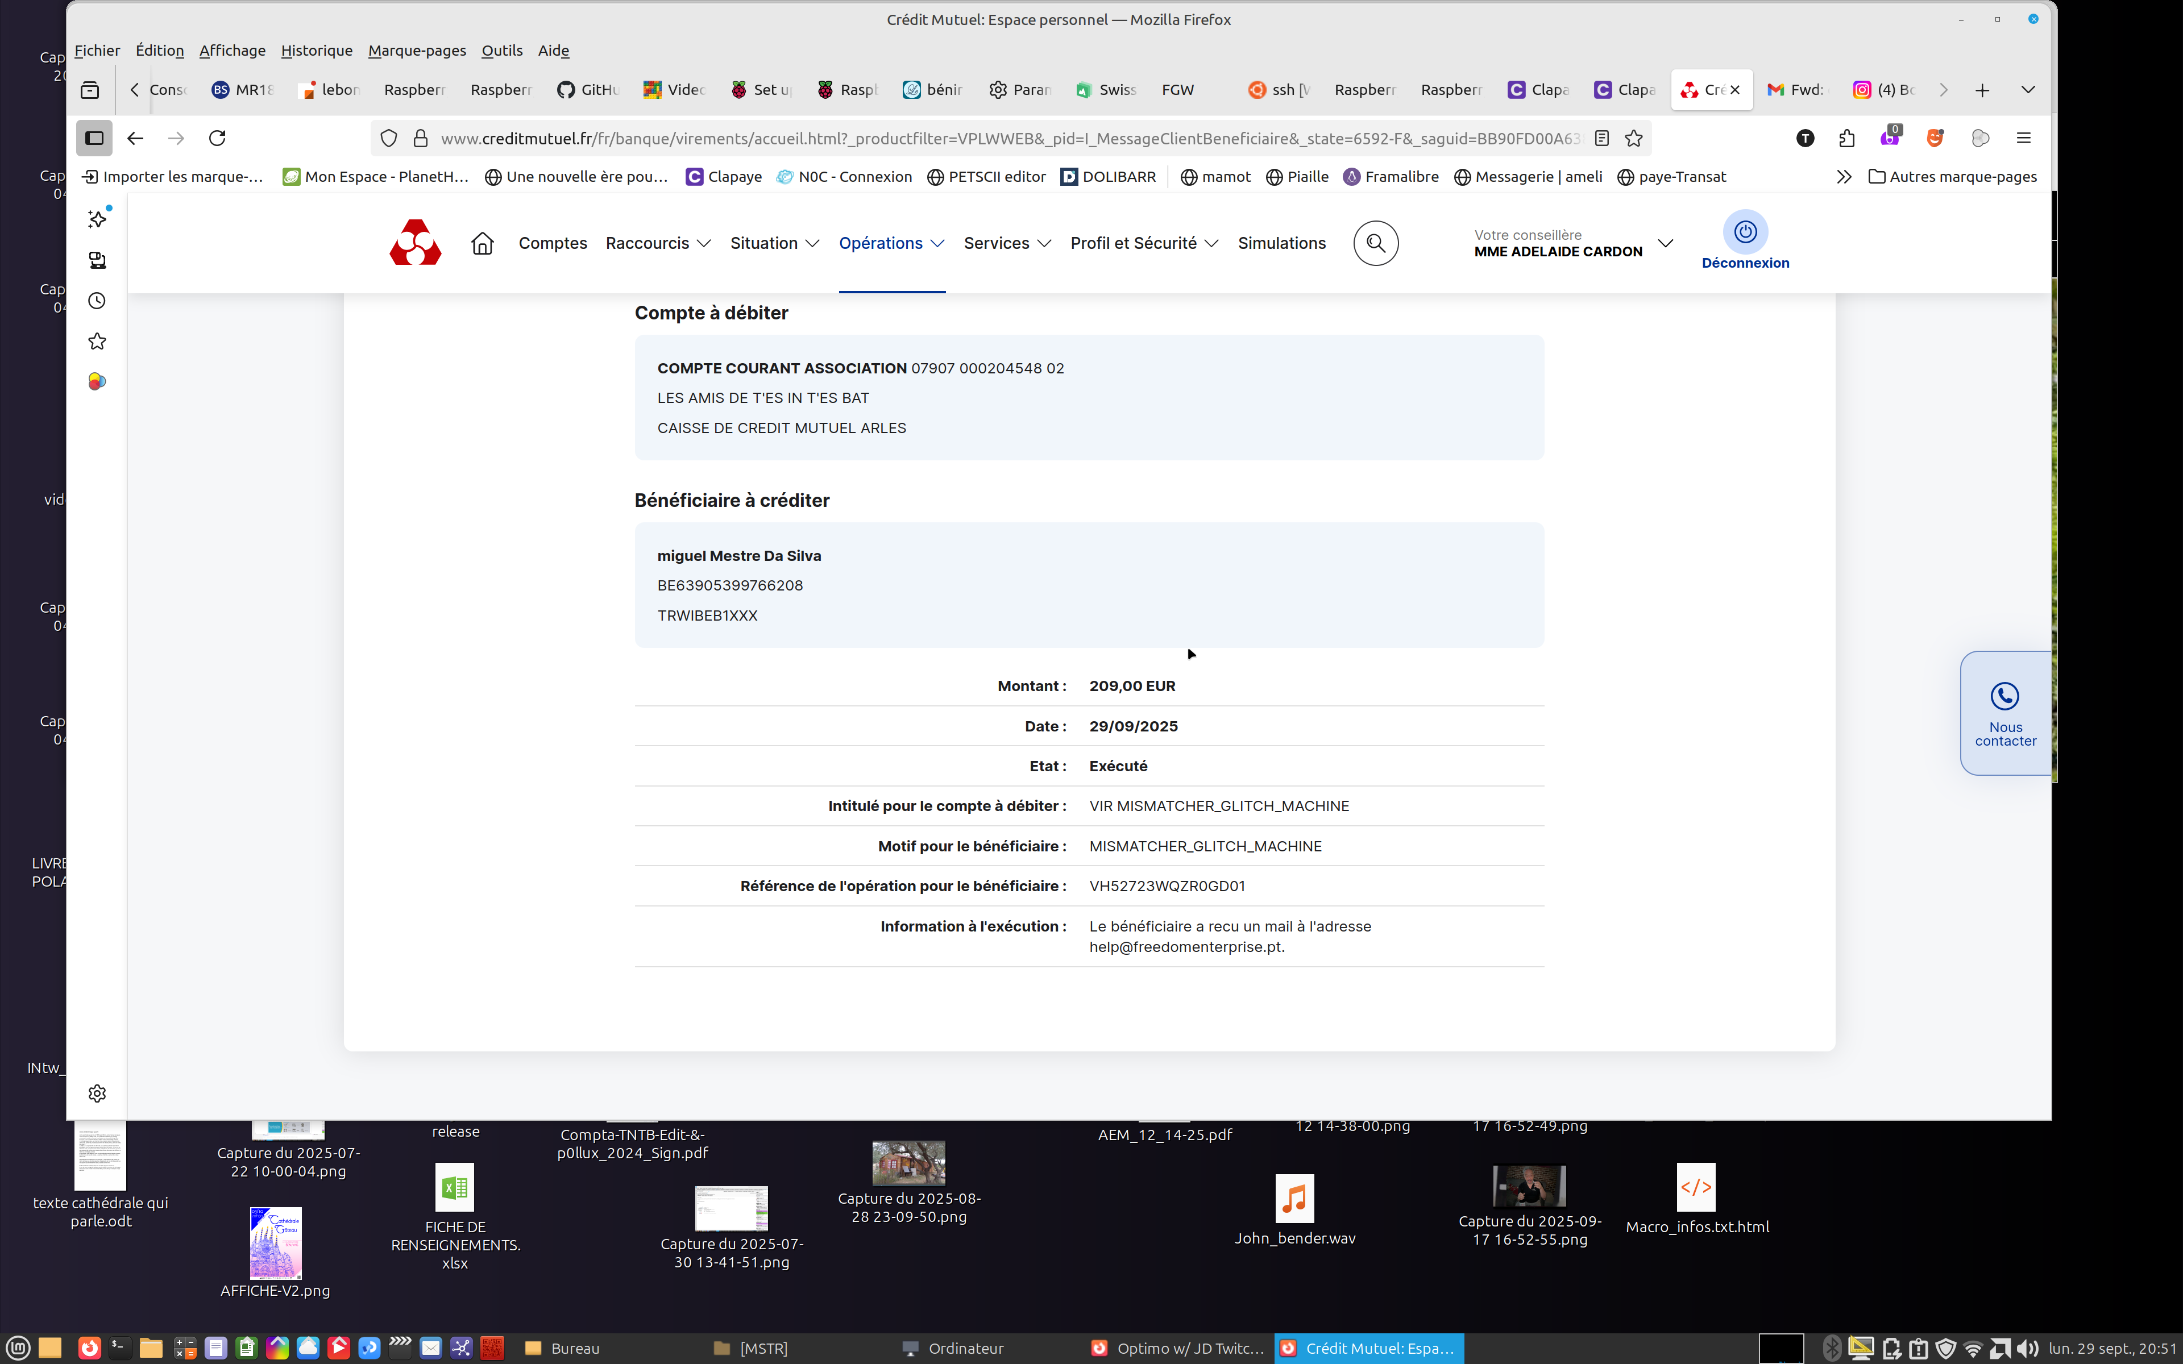This screenshot has height=1364, width=2183.
Task: Expand the Votre conseillère chevron
Action: coord(1665,243)
